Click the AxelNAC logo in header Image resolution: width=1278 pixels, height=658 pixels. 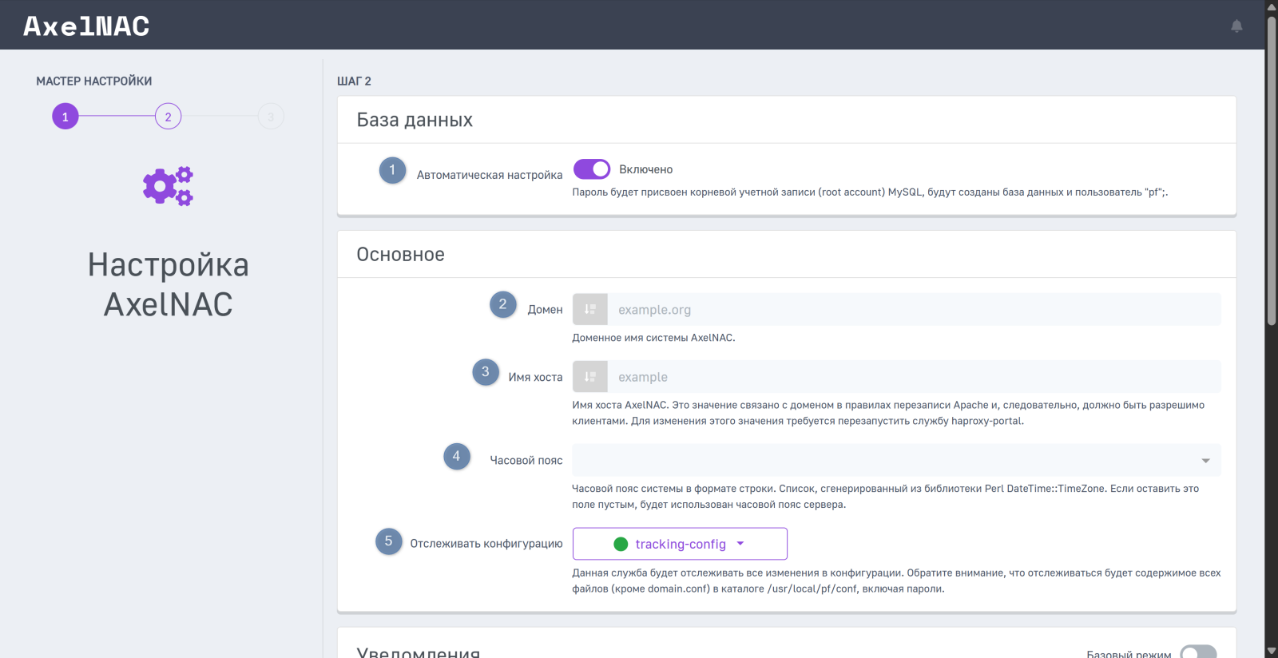tap(86, 26)
